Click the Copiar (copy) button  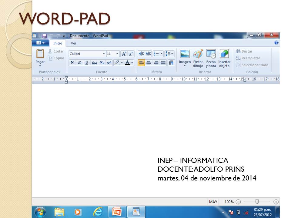coord(56,58)
